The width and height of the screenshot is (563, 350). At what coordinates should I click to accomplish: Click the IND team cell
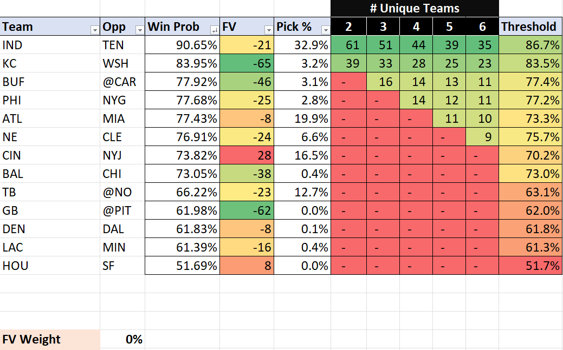pos(50,45)
